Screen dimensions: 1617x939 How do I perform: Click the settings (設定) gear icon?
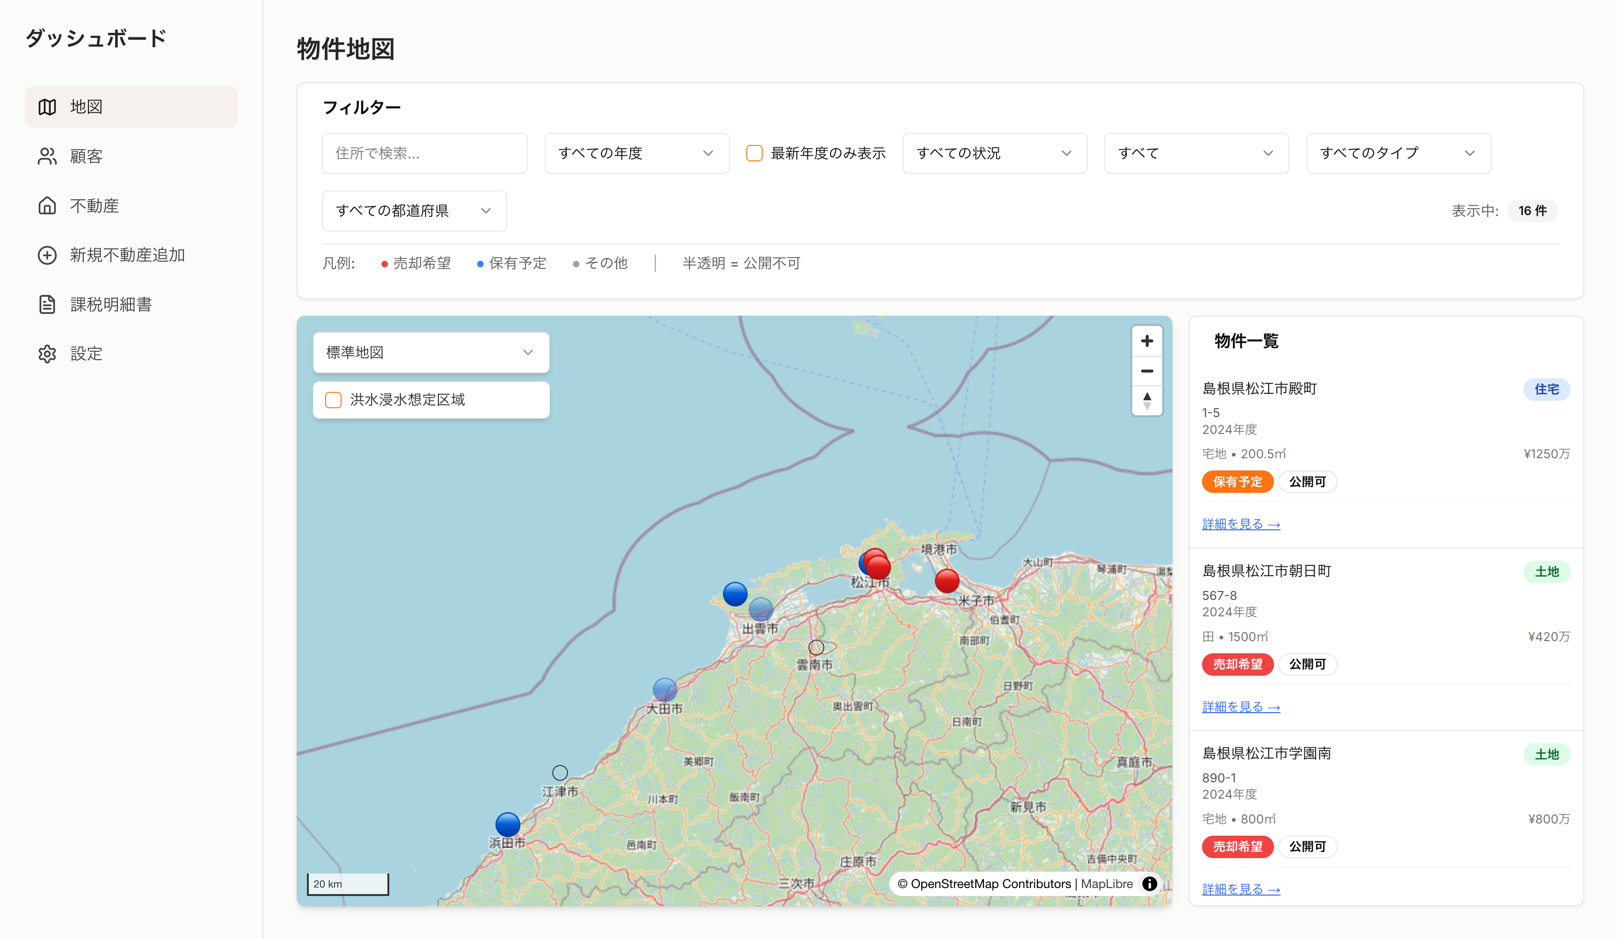click(47, 354)
